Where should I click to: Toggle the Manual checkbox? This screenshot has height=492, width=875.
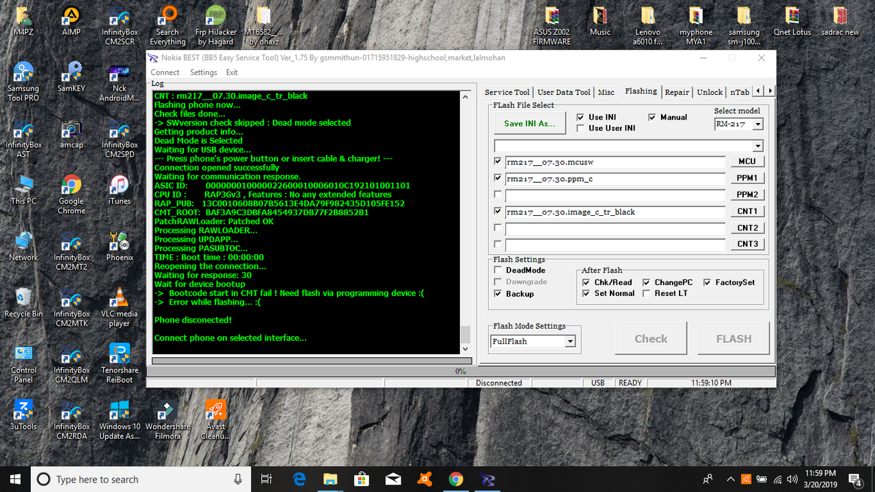tap(652, 118)
